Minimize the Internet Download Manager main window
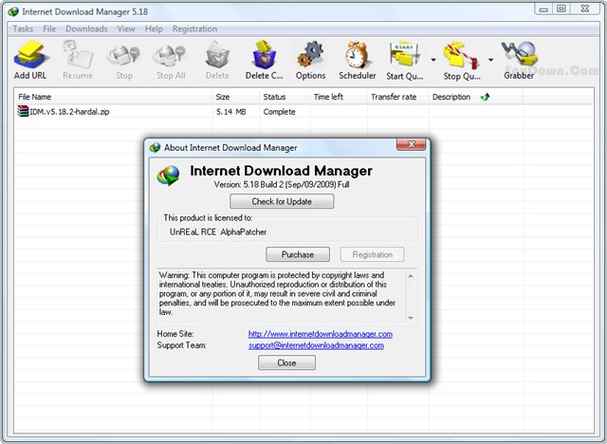This screenshot has height=444, width=607. 543,9
